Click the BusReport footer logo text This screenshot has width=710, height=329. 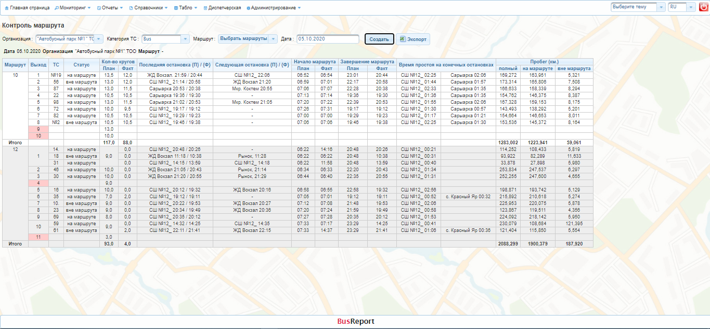coord(356,321)
